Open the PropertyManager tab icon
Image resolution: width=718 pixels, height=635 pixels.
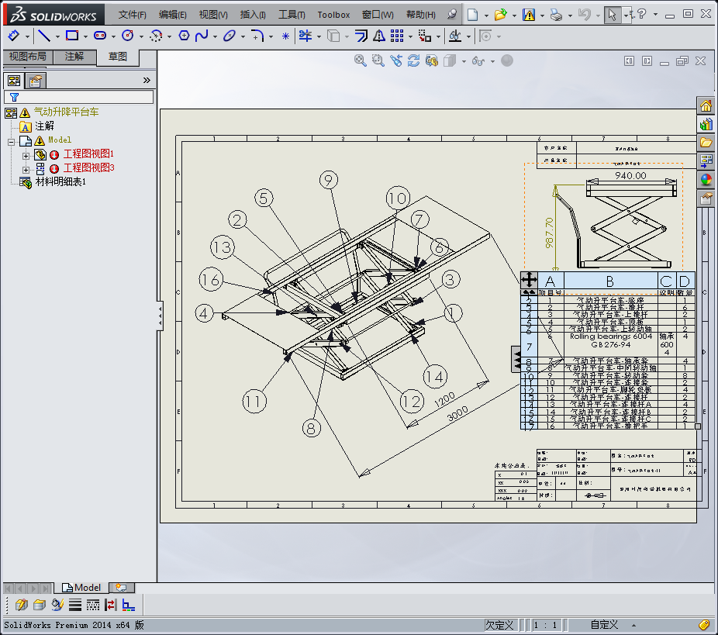click(x=34, y=81)
